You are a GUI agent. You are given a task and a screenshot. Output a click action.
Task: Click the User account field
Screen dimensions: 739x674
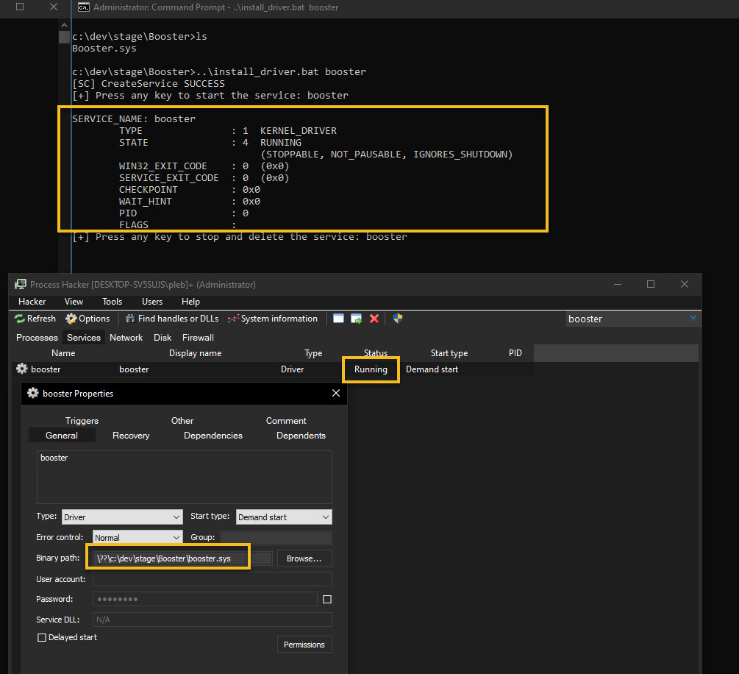pyautogui.click(x=212, y=579)
